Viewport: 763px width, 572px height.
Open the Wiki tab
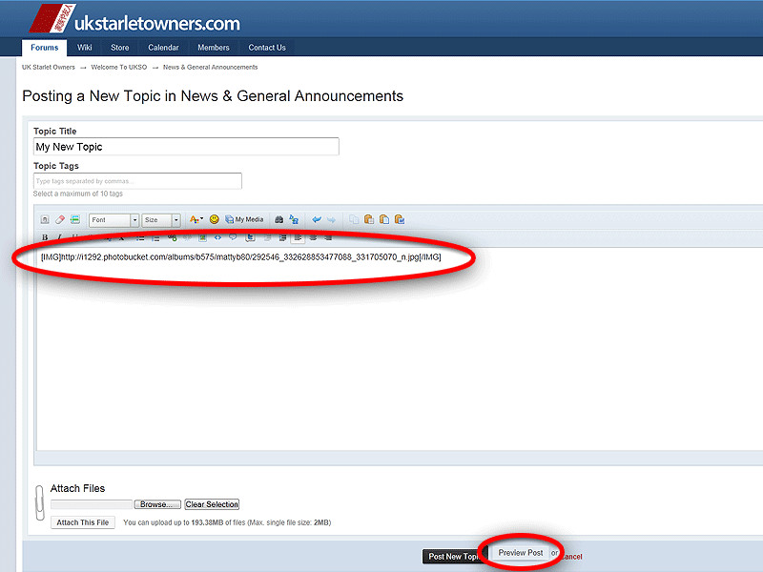(85, 48)
